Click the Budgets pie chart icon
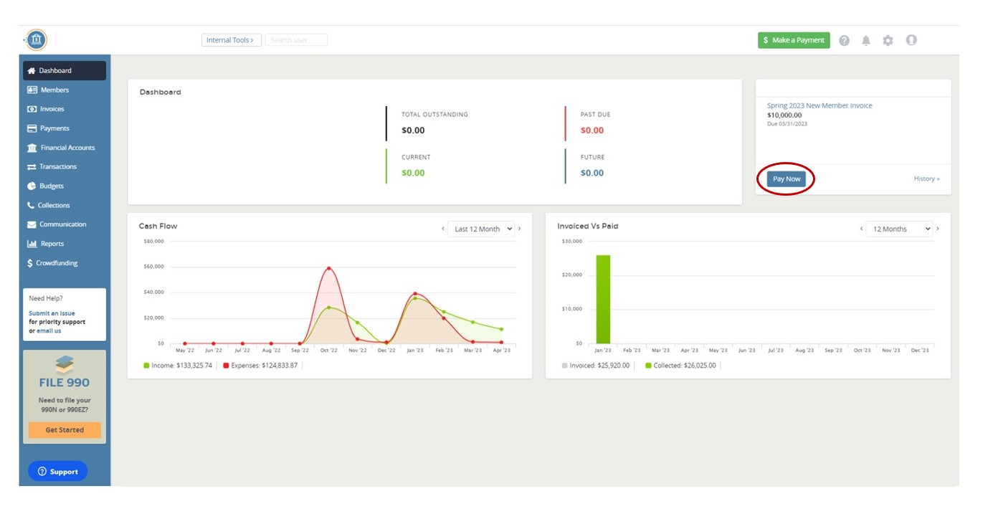 point(32,186)
